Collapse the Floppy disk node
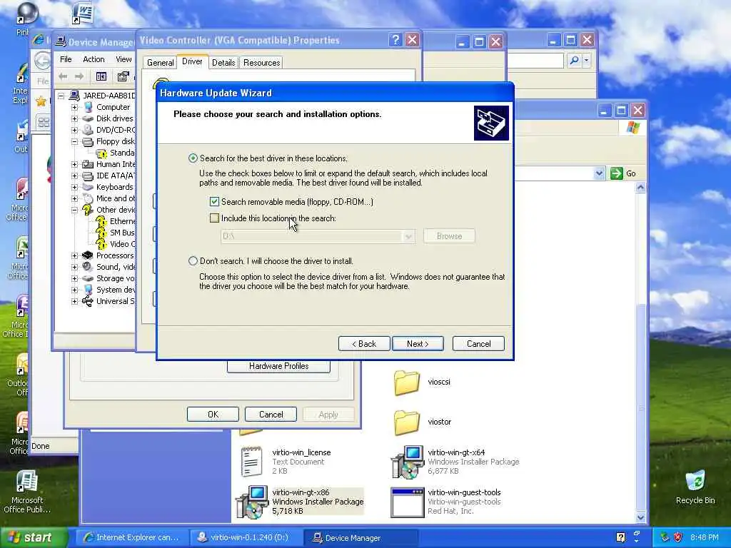 pyautogui.click(x=74, y=141)
